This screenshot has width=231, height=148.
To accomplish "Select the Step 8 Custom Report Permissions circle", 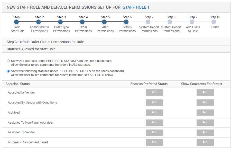I will pyautogui.click(x=170, y=22).
